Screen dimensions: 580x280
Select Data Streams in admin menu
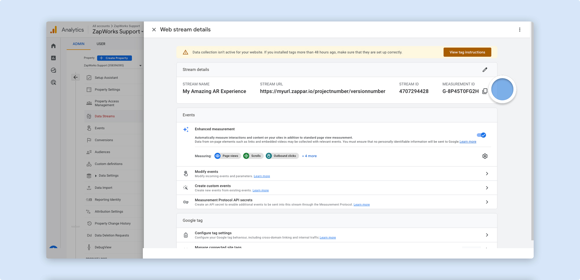104,116
